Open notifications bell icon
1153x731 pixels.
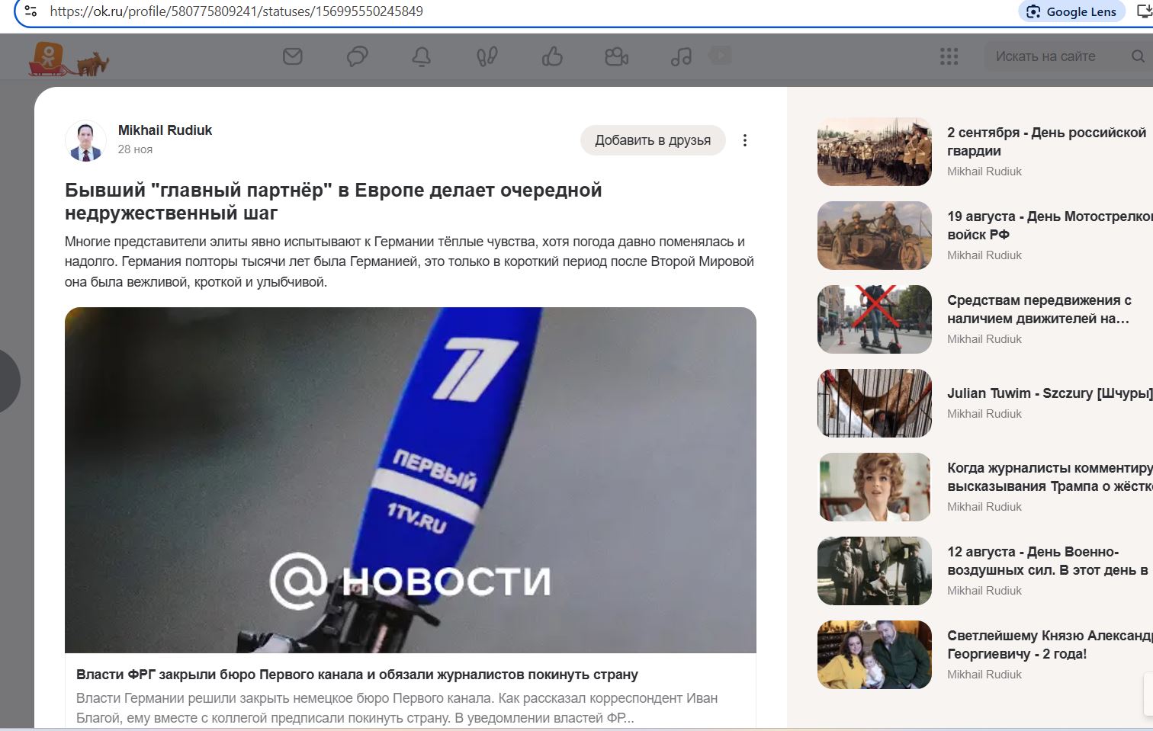pyautogui.click(x=422, y=56)
